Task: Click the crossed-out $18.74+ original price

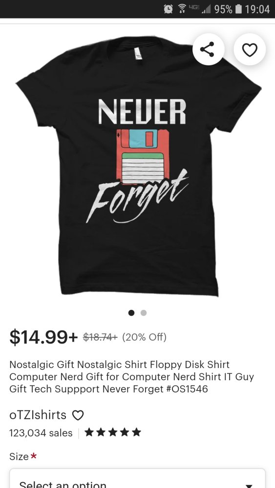Action: click(x=100, y=337)
